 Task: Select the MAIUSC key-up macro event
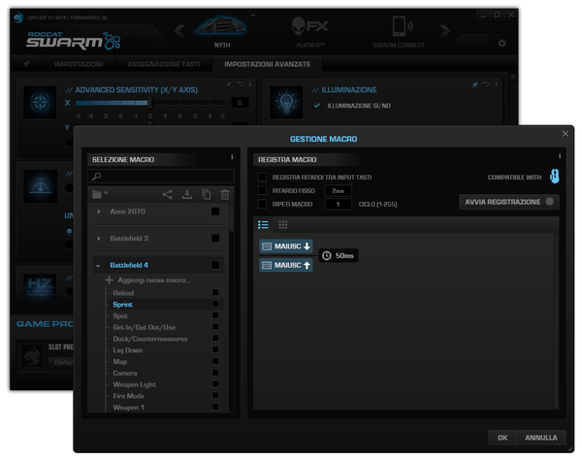[286, 265]
